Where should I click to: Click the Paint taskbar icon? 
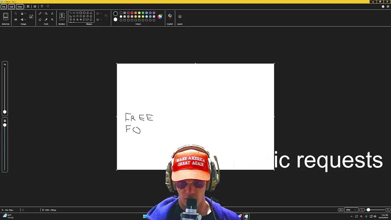coord(246,216)
